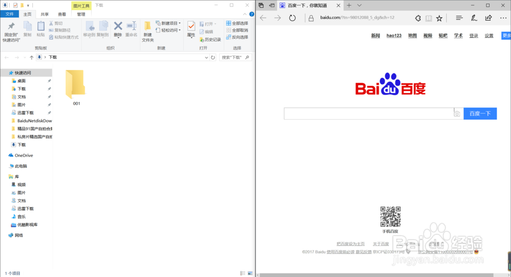Switch to the Share (共享) ribbon tab
Viewport: 511px width, 277px height.
tap(44, 14)
